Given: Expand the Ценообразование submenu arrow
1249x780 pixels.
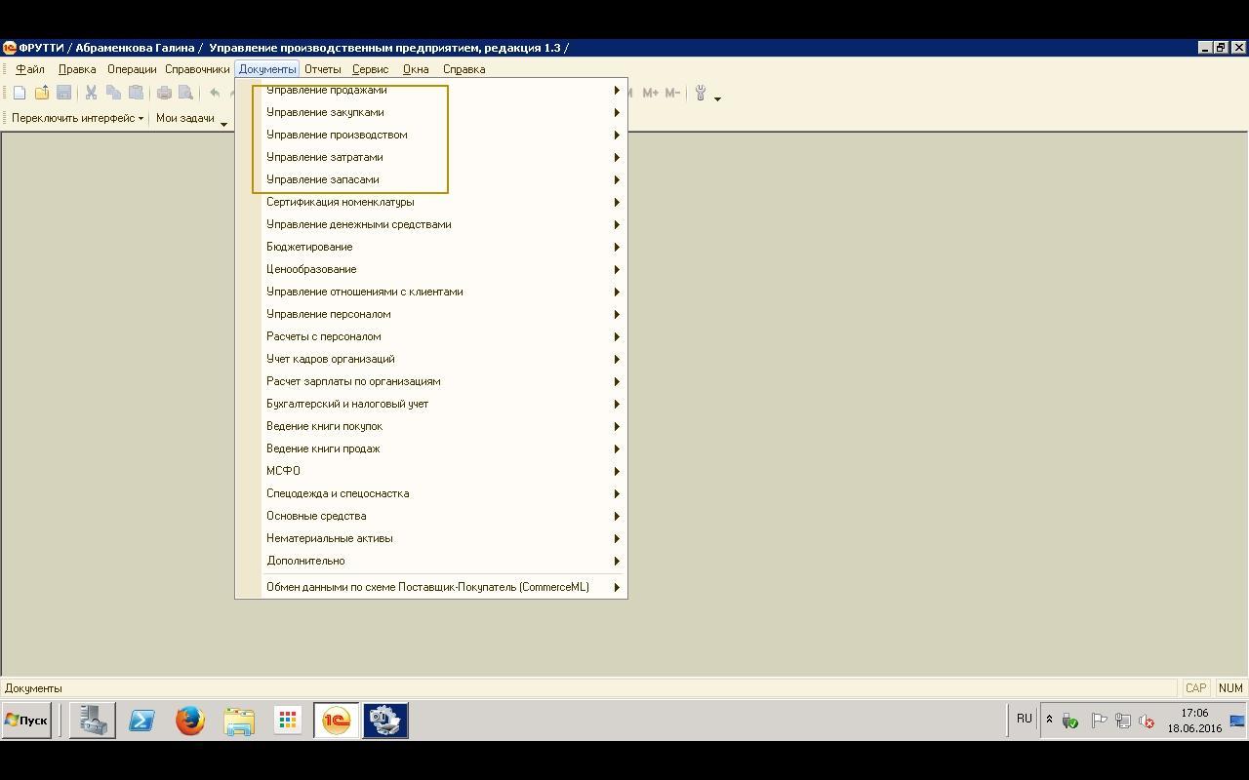Looking at the screenshot, I should 617,269.
